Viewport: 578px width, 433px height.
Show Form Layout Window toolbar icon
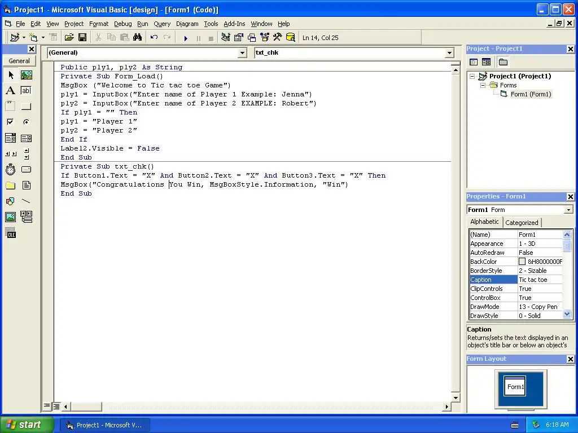(x=252, y=37)
